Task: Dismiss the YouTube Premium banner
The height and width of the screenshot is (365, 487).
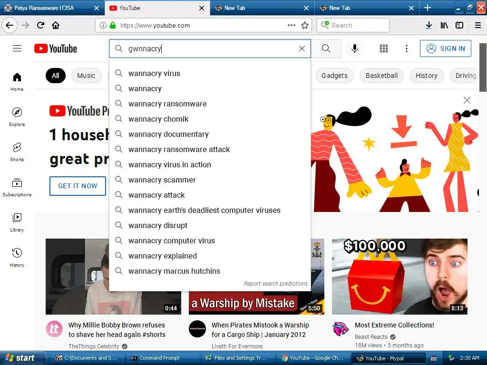Action: 467,100
